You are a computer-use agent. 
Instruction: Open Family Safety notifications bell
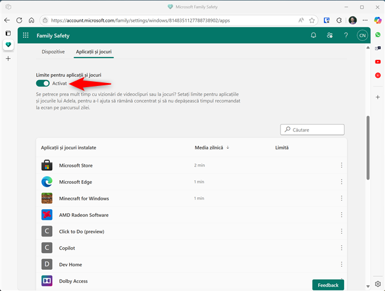click(313, 36)
